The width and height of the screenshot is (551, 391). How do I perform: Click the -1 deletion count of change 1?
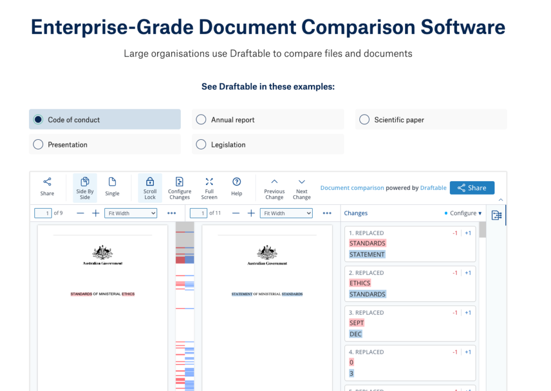[x=455, y=233]
